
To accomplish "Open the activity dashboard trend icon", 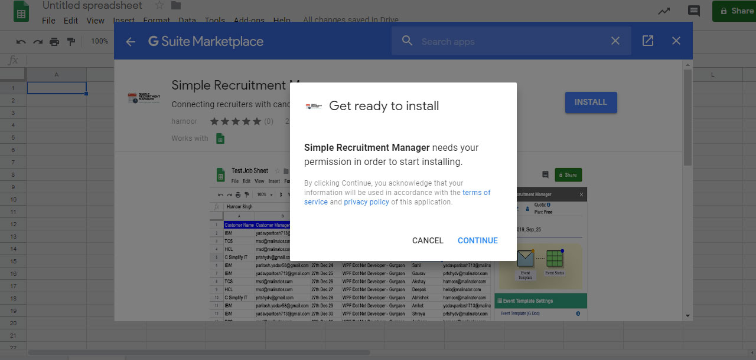I will pos(664,11).
